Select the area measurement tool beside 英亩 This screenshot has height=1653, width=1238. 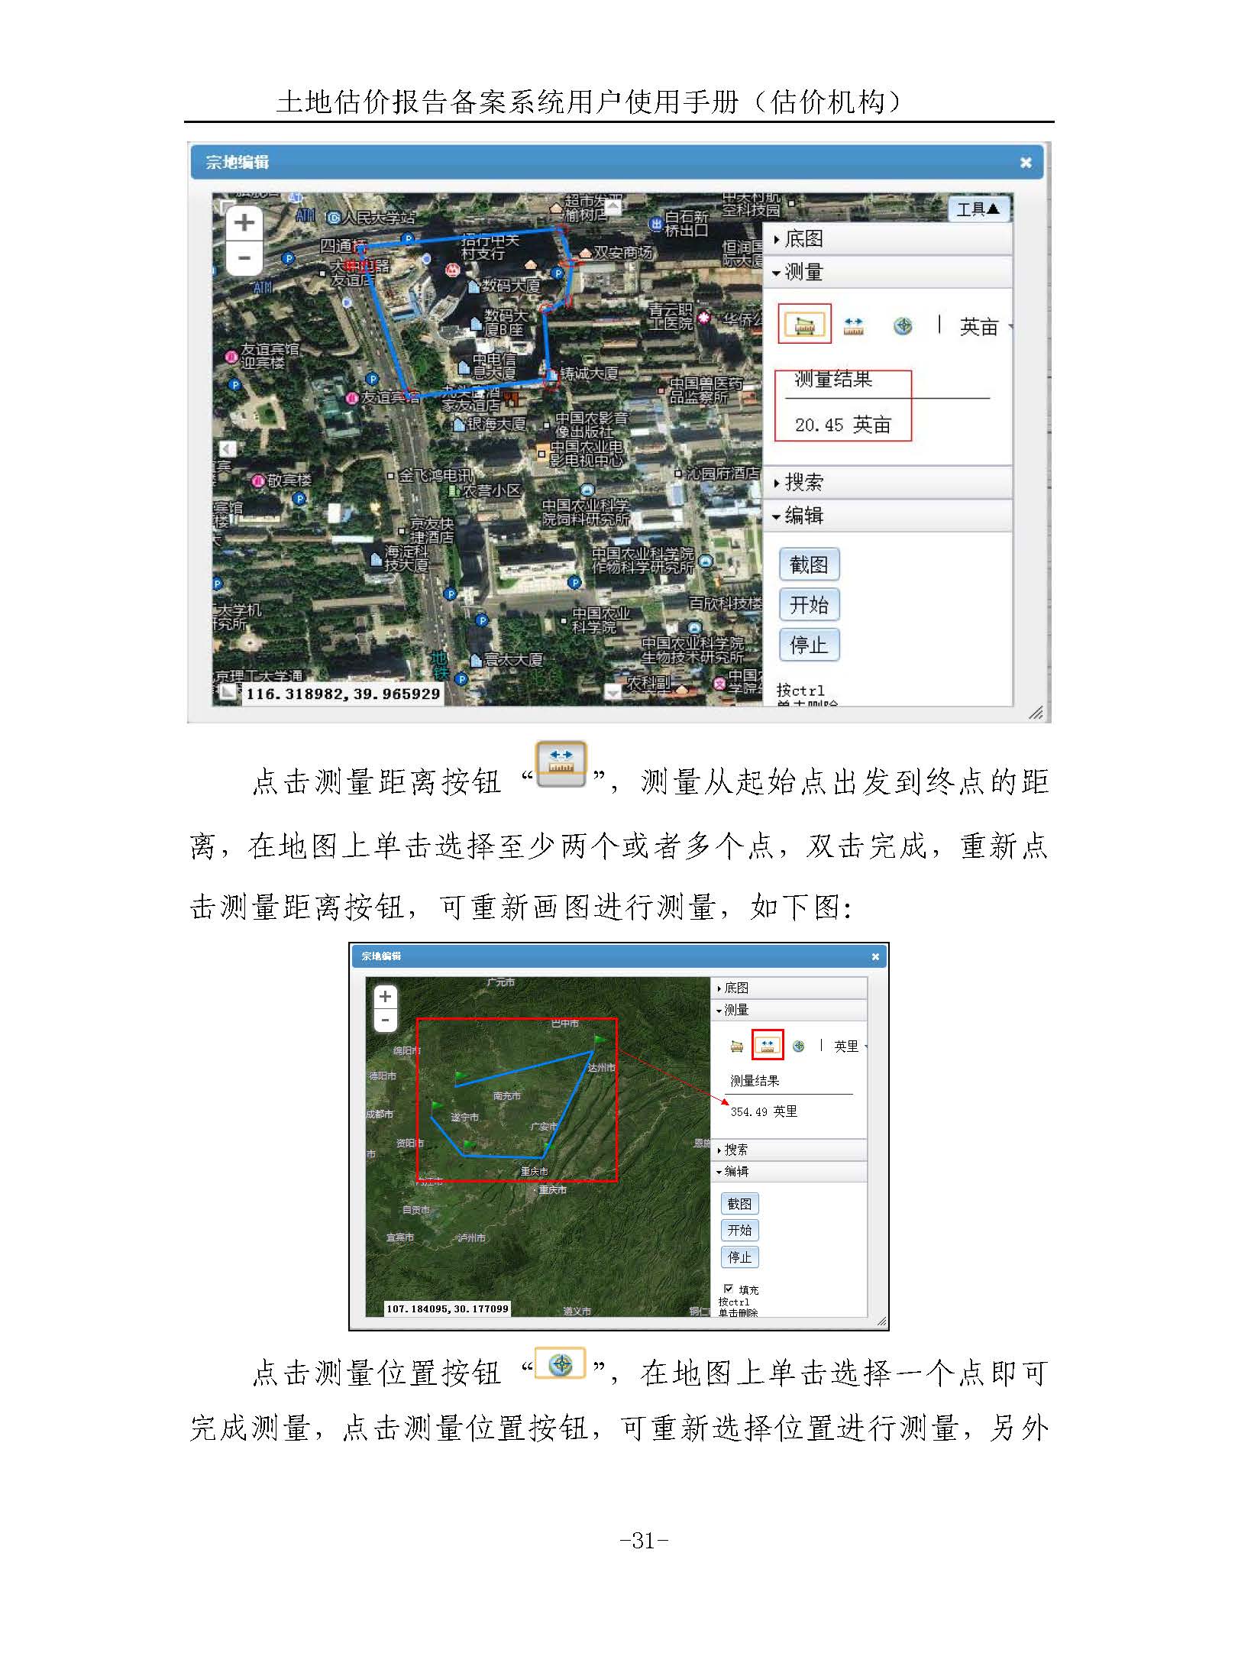point(804,325)
